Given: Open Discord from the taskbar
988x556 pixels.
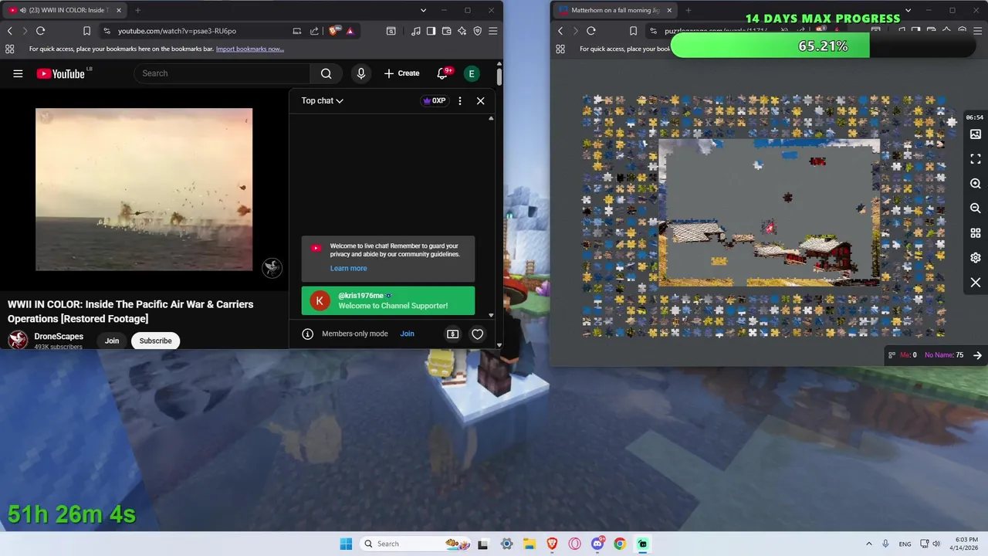Looking at the screenshot, I should 597,544.
